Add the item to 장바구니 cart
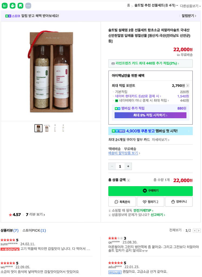 point(179,202)
